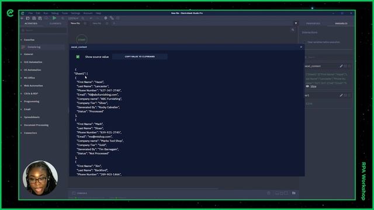Screen dimensions: 374x210
Task: Select the second New file tab
Action: point(97,23)
